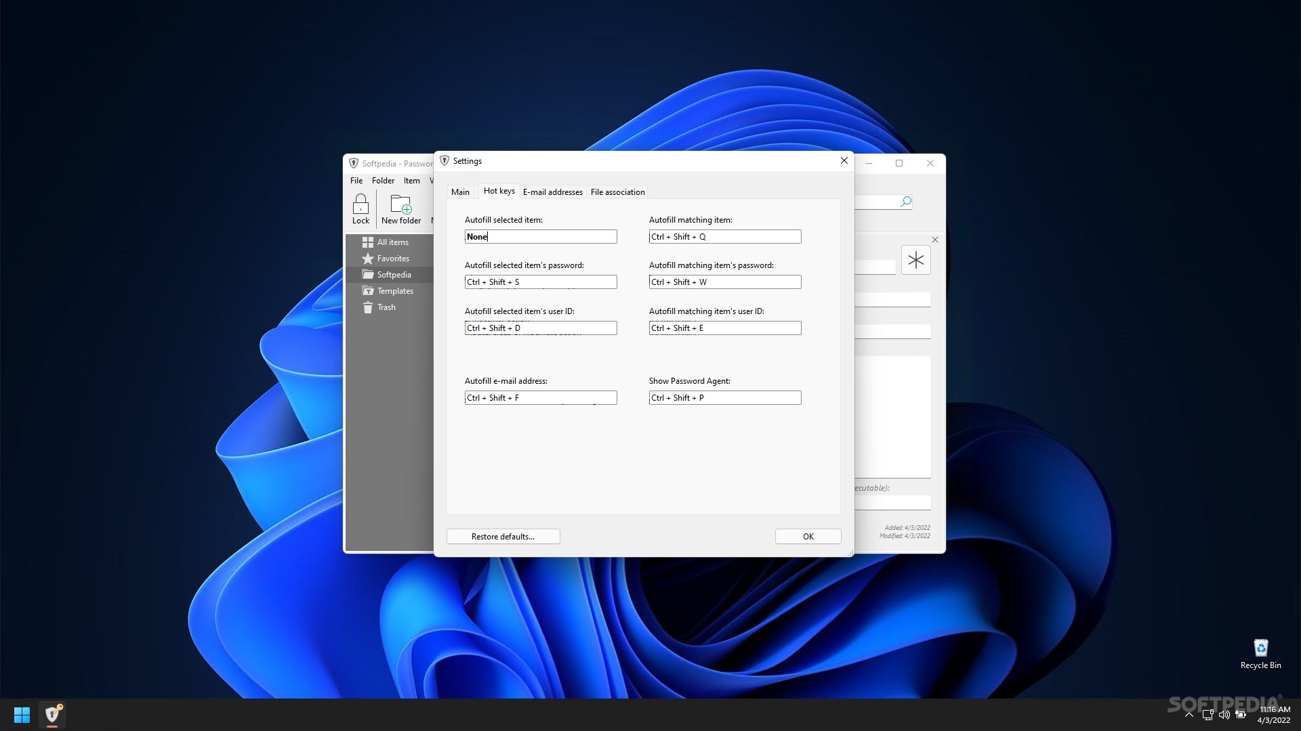Open the File menu
The image size is (1301, 731).
click(356, 181)
